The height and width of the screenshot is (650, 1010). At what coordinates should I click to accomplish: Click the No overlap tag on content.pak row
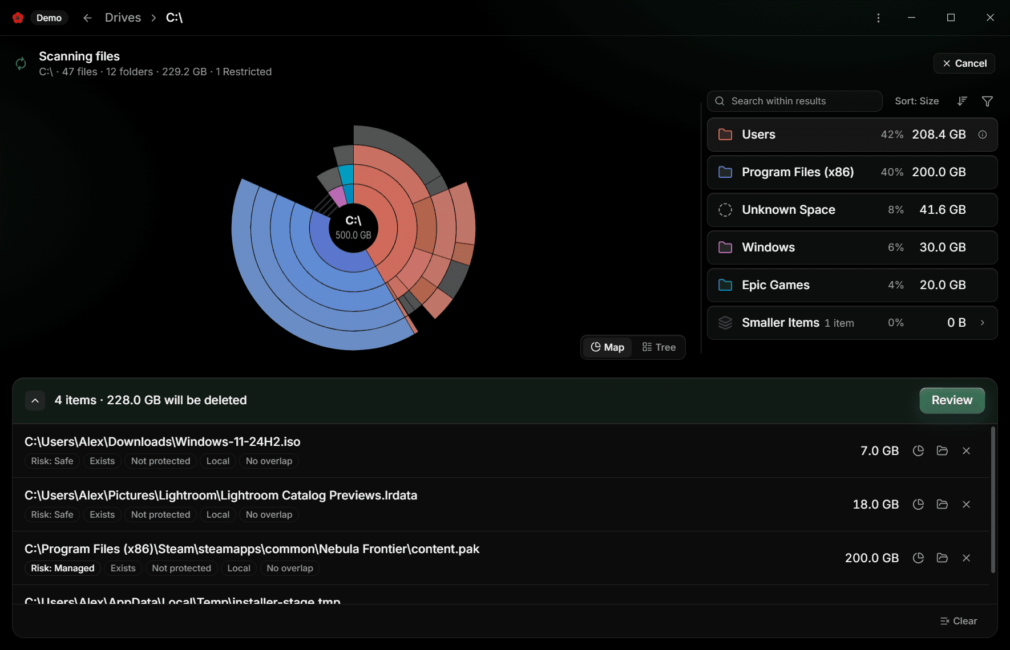[x=290, y=568]
